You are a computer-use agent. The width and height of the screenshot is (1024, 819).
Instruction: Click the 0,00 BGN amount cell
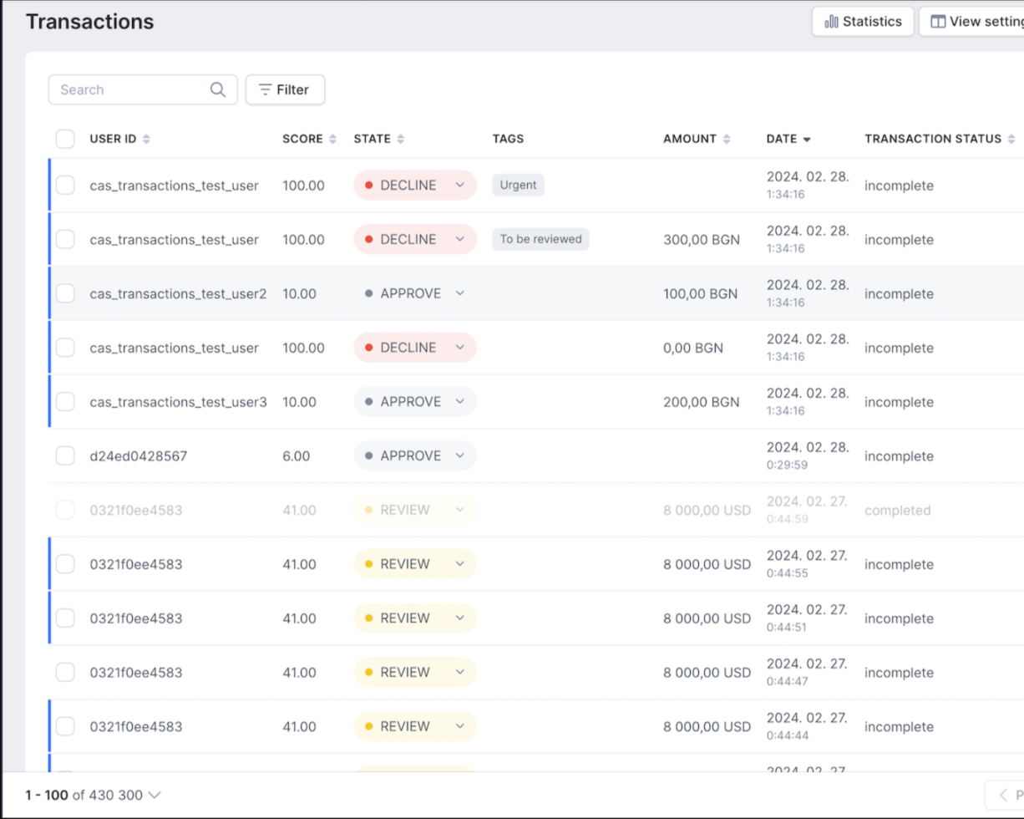point(693,348)
